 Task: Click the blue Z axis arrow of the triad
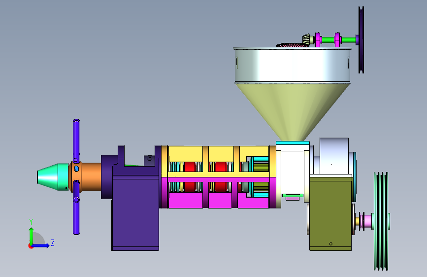coord(41,245)
